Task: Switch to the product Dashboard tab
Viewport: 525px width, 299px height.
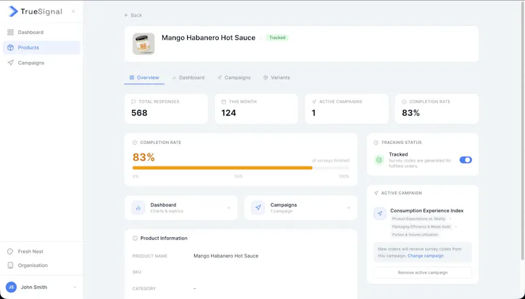Action: tap(188, 77)
